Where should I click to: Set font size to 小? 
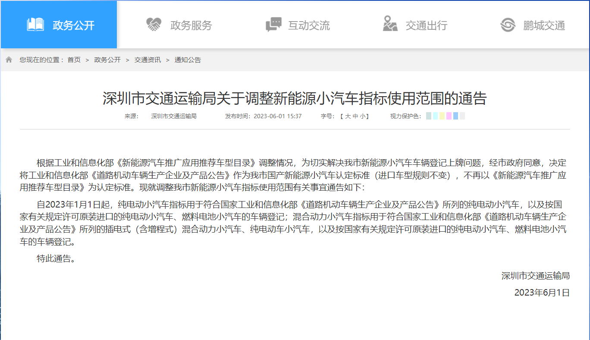(x=362, y=116)
